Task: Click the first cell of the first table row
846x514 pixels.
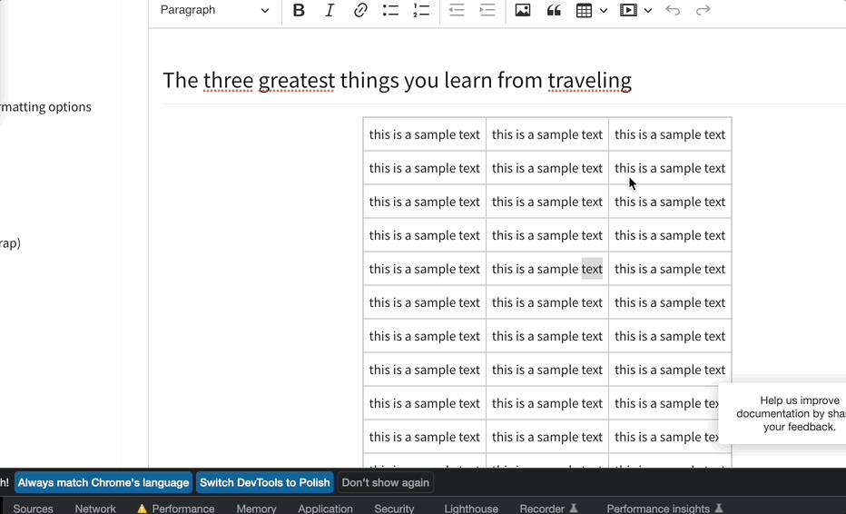Action: point(425,134)
